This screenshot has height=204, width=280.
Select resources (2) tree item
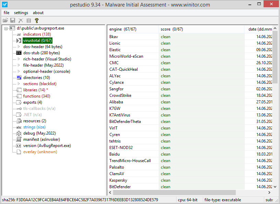(x=35, y=121)
